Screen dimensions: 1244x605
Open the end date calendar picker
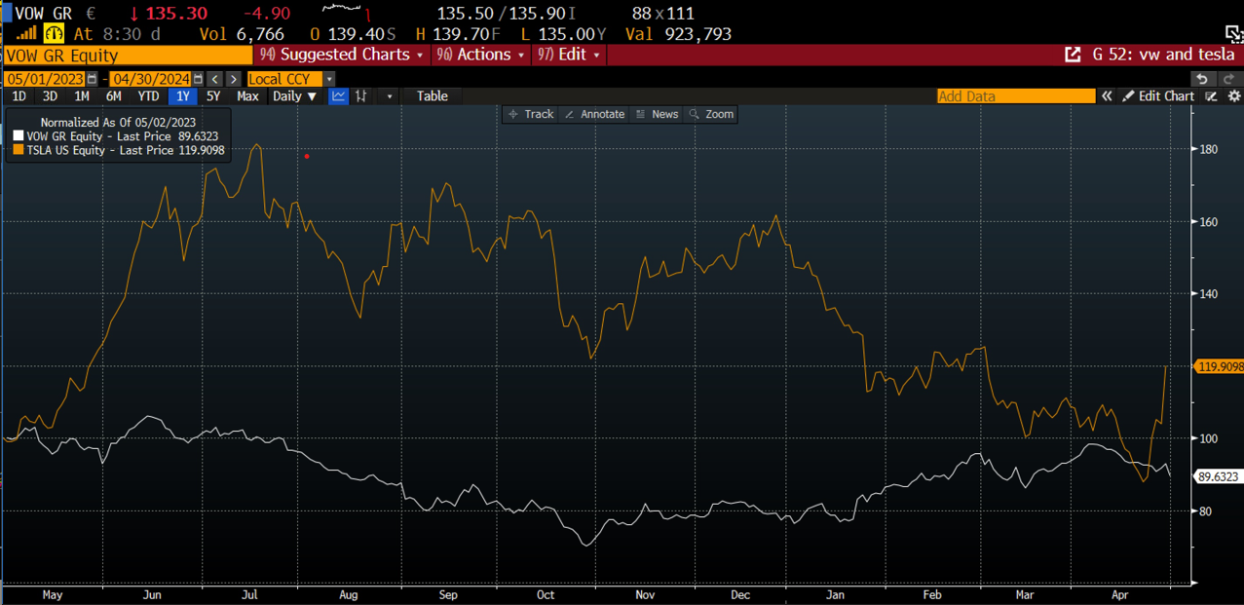coord(198,79)
